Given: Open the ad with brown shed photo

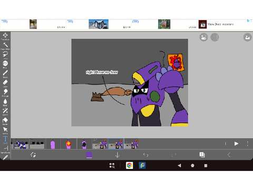Looking at the screenshot, I should (x=164, y=24).
